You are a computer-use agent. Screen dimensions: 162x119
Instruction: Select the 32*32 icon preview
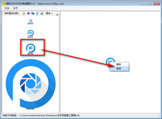30,33
